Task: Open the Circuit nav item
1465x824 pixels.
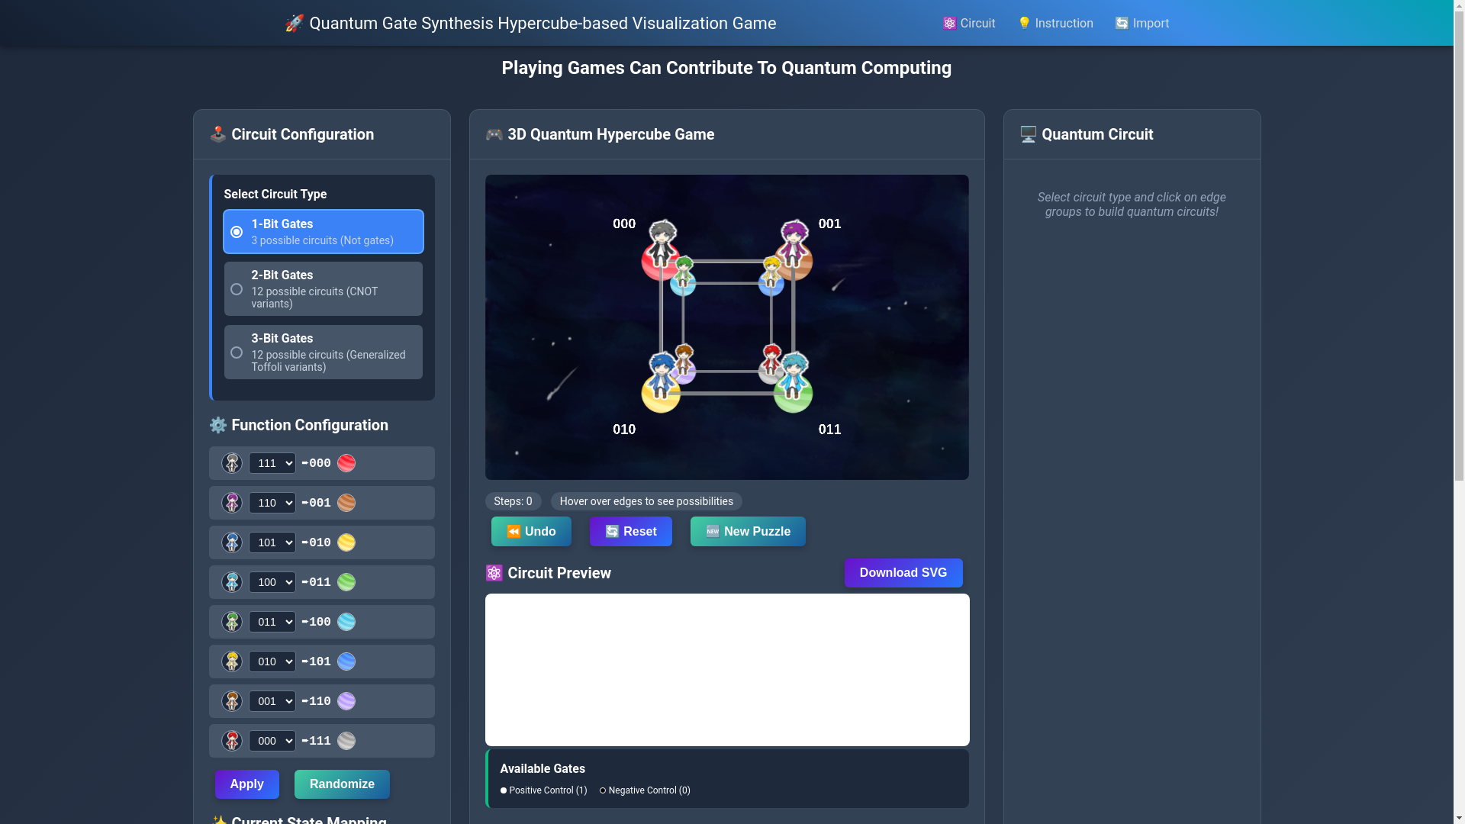Action: point(969,23)
